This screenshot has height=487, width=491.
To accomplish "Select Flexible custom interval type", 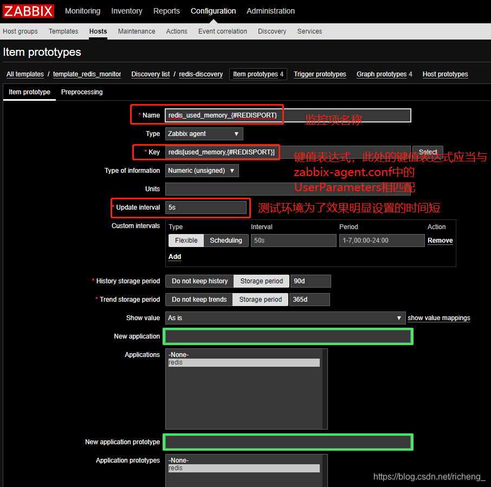I will (x=186, y=241).
